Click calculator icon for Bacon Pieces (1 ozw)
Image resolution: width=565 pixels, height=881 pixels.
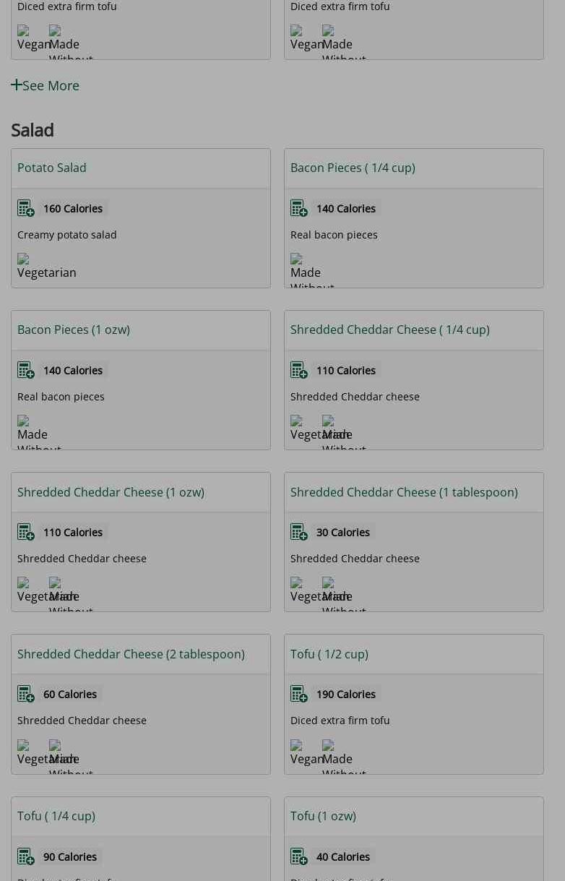pyautogui.click(x=26, y=370)
